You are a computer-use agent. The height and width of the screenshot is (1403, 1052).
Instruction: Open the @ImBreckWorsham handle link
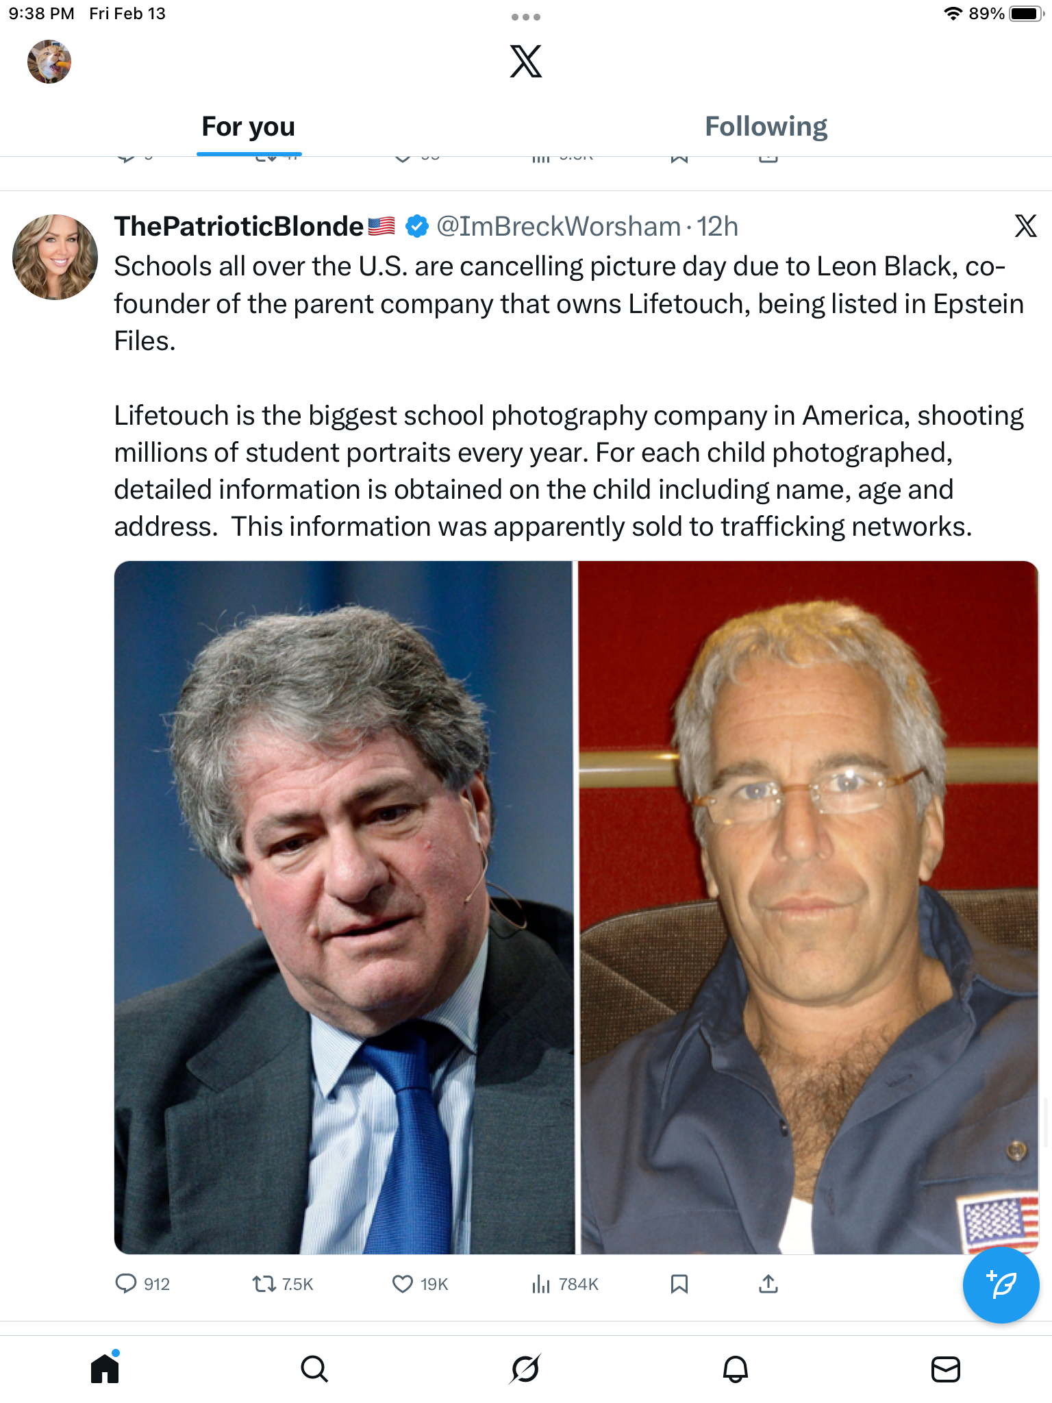(x=559, y=226)
